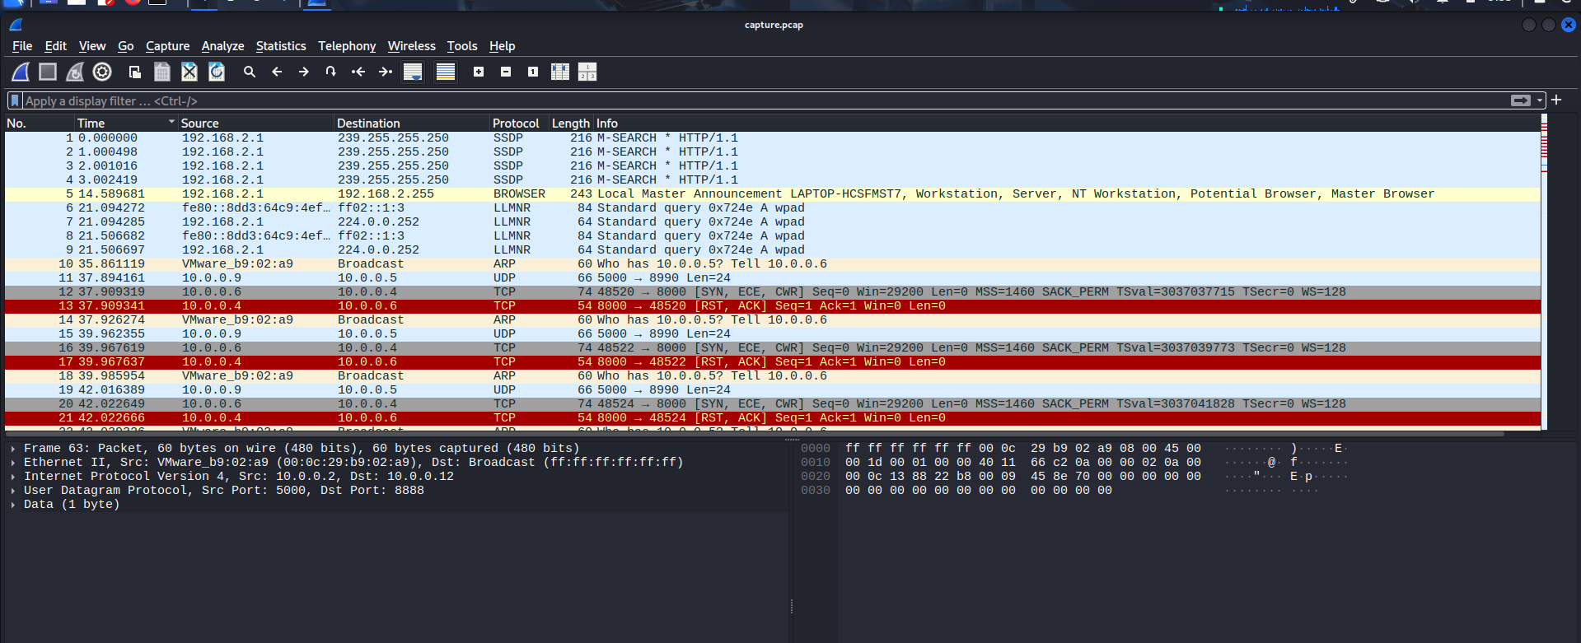Screen dimensions: 1581x643
Task: Click the Find a packet magnifier icon
Action: (250, 72)
